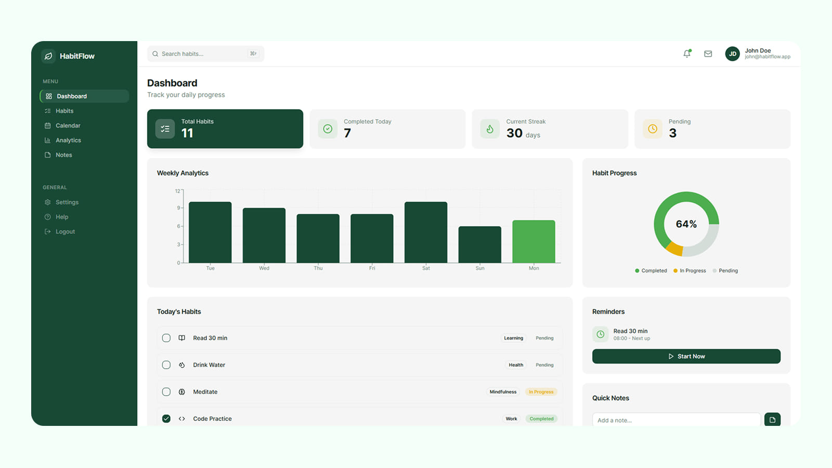
Task: Check the Drink Water habit checkbox
Action: [166, 365]
